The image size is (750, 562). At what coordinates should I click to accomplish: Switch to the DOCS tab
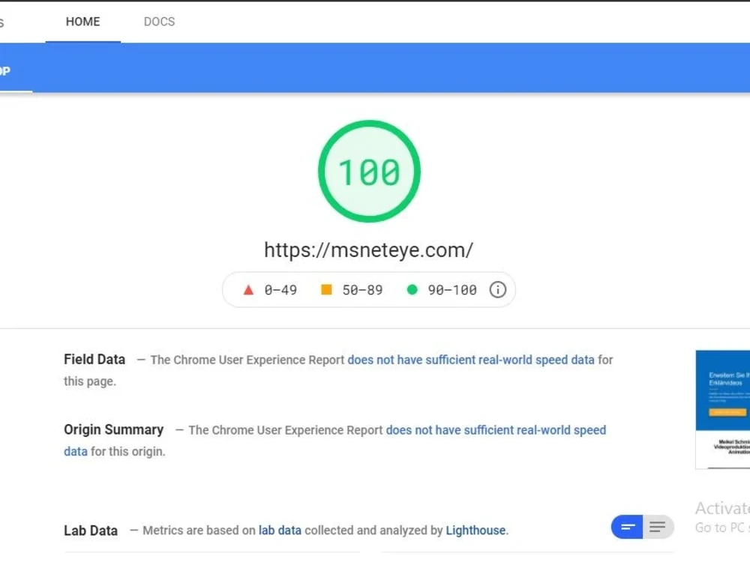[159, 22]
